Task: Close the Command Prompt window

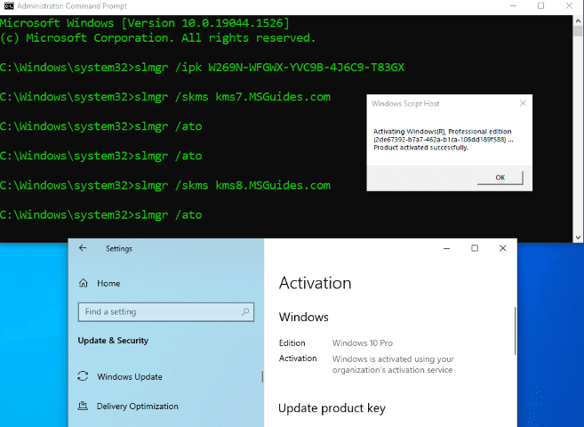Action: [x=569, y=6]
